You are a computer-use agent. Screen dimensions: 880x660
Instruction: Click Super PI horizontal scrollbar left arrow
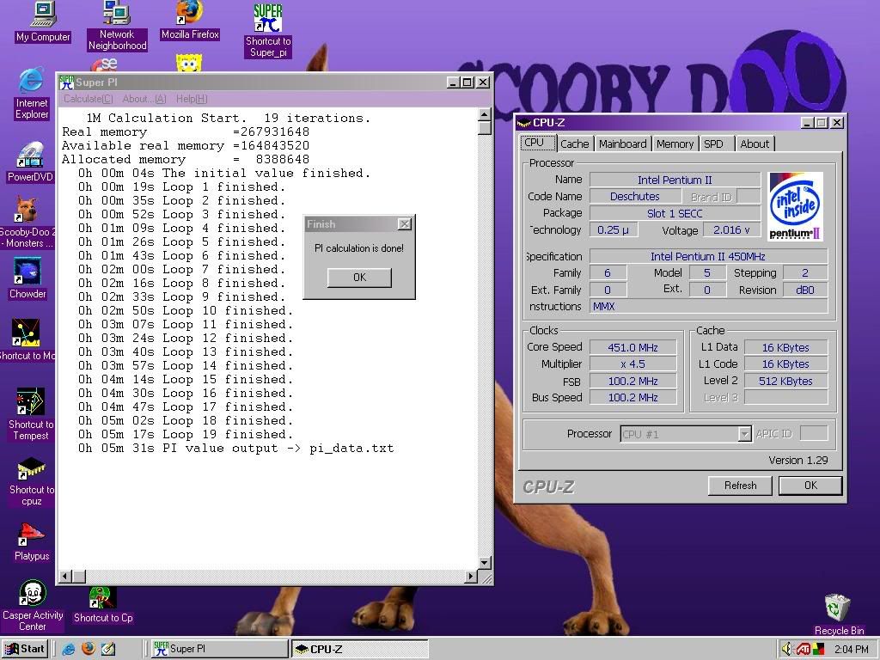[65, 576]
